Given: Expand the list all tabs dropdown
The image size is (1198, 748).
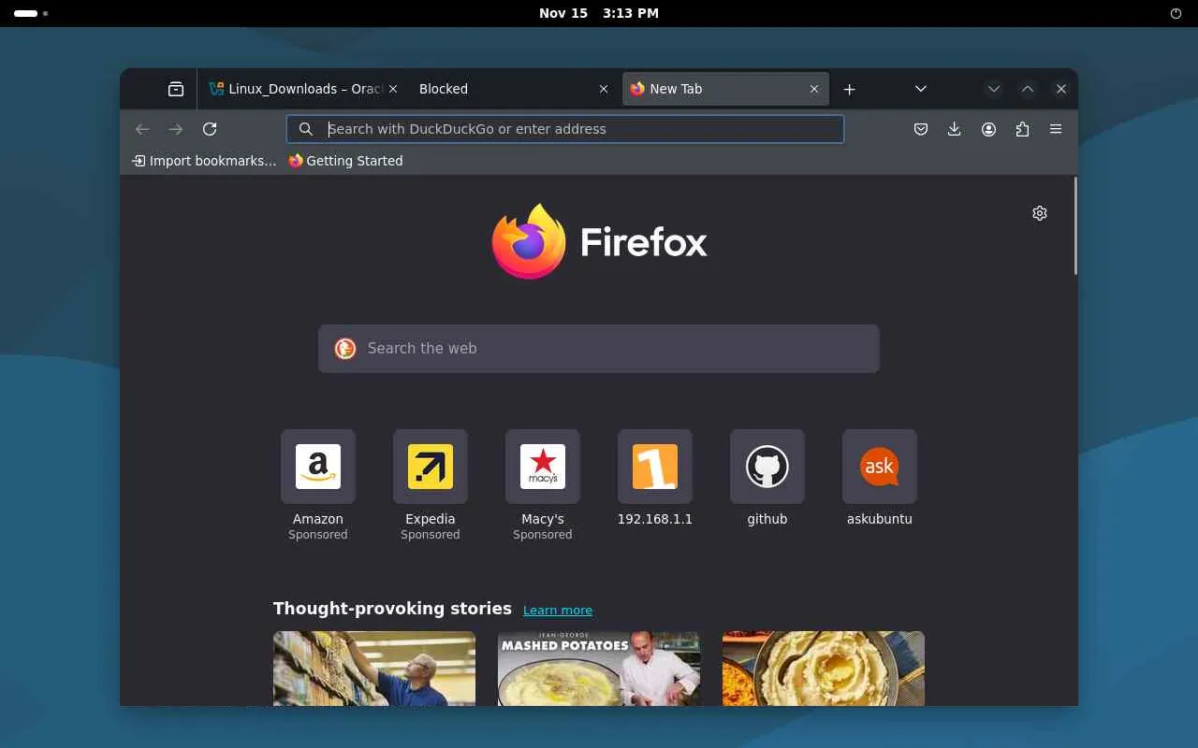Looking at the screenshot, I should (921, 89).
